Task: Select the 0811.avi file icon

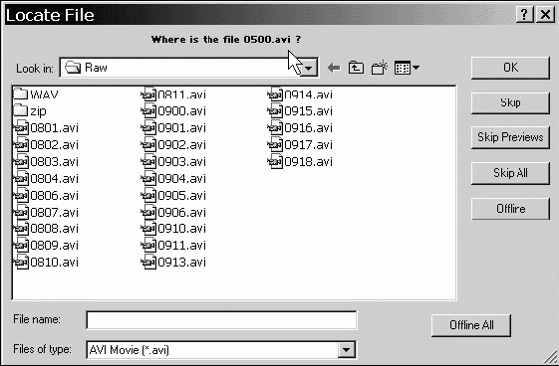Action: (148, 94)
